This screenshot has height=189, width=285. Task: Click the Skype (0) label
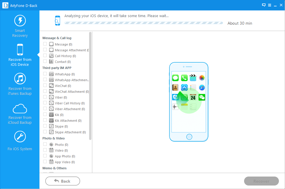point(61,127)
